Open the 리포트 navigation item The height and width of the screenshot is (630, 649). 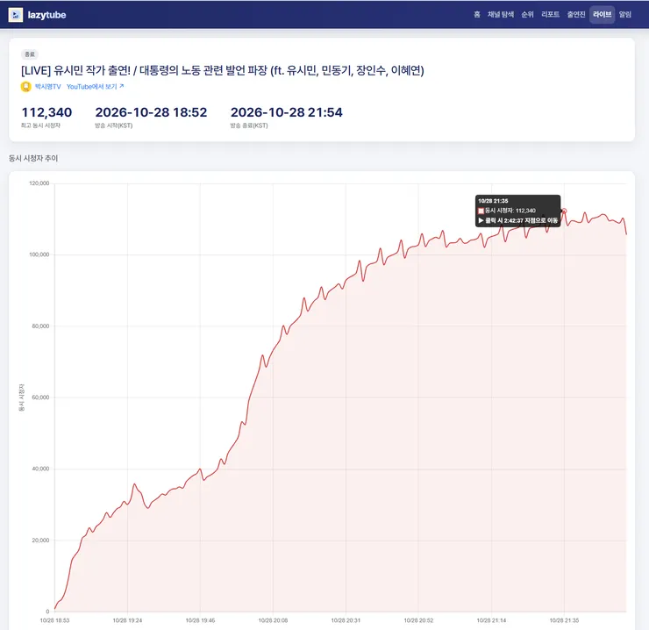(x=550, y=15)
